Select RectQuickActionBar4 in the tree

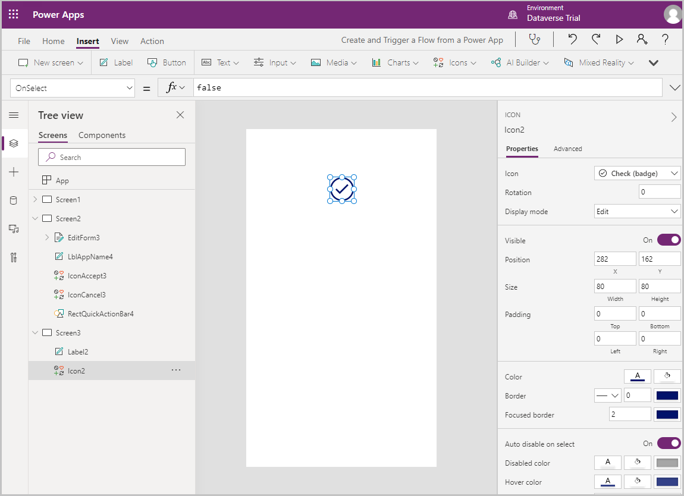point(101,313)
